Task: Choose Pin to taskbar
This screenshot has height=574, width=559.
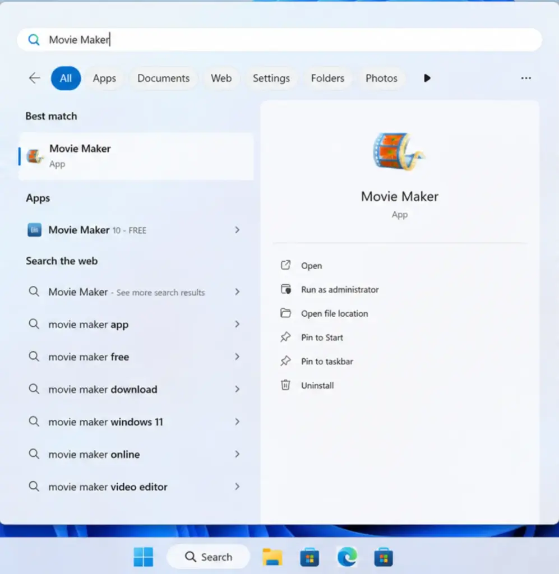Action: (x=327, y=362)
